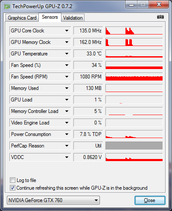Enable the Log to file checkbox

12,180
